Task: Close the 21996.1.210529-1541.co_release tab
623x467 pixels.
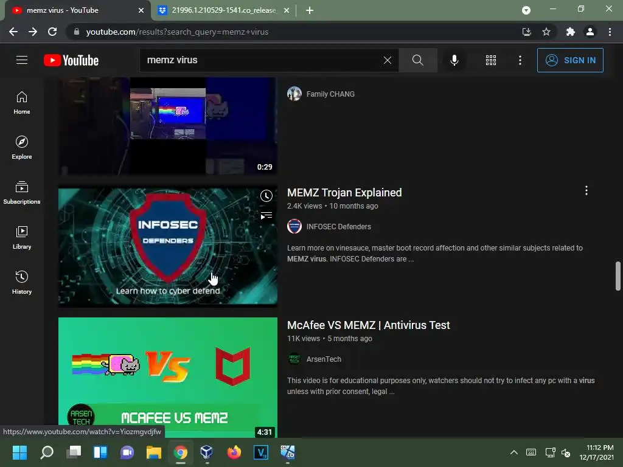Action: click(x=287, y=10)
